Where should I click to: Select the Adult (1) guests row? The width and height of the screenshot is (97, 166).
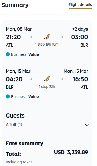point(47,125)
